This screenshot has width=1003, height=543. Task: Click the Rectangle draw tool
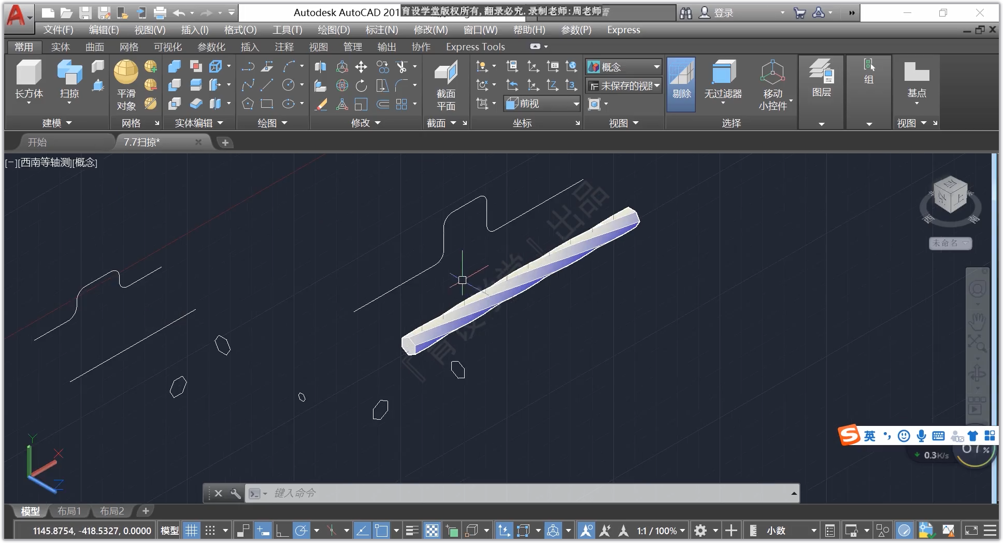coord(267,104)
